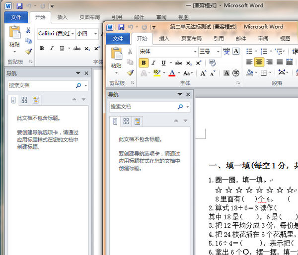Screen dimensions: 298x255
Task: Switch to 插入 tab in front window
Action: [164, 39]
